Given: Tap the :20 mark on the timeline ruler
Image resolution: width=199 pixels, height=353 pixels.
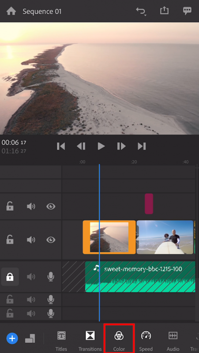Looking at the screenshot, I should [x=134, y=162].
